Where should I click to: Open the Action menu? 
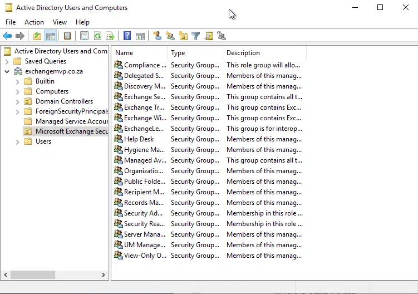point(34,22)
